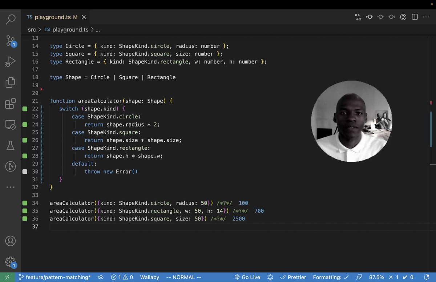Select the playground.ts editor tab
Screen dimensions: 436x282
(x=52, y=17)
